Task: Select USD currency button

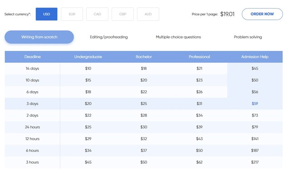Action: pos(47,14)
